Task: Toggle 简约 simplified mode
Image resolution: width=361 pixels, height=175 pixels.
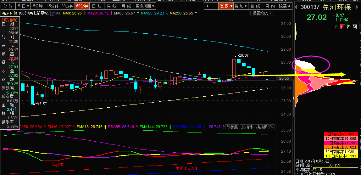Action: coord(270,6)
